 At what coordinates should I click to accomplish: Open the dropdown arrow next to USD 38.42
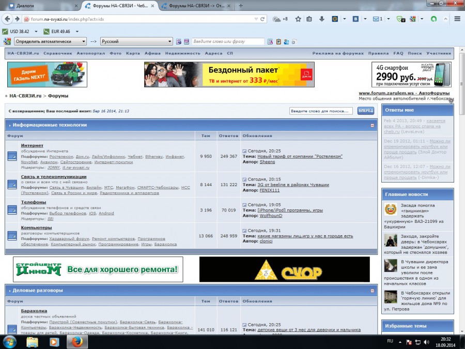pos(36,32)
